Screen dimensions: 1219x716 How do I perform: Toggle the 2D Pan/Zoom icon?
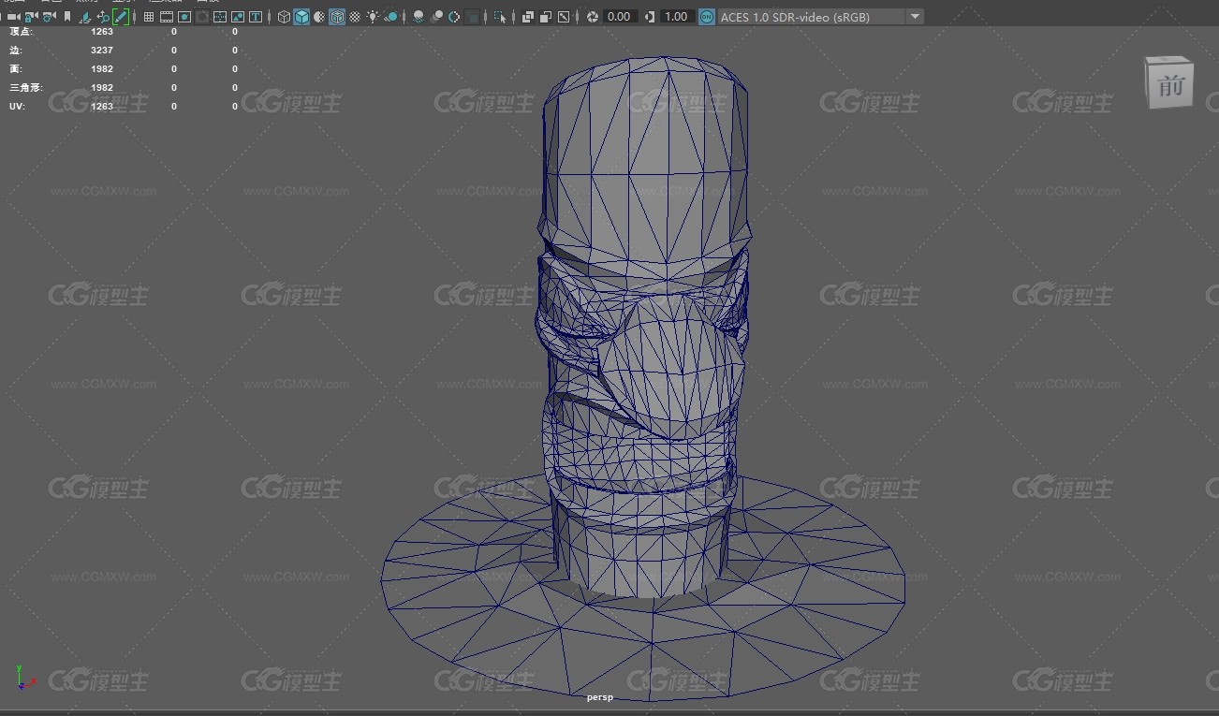(103, 17)
